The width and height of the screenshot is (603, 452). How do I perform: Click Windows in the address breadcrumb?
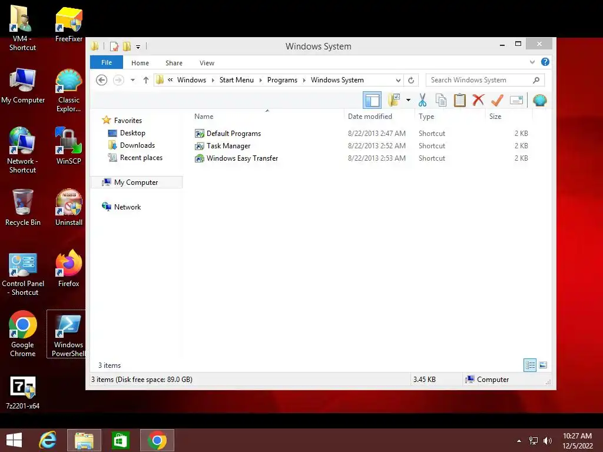(x=191, y=80)
